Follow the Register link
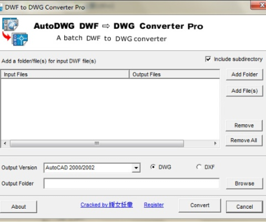This screenshot has height=222, width=266. [x=154, y=205]
